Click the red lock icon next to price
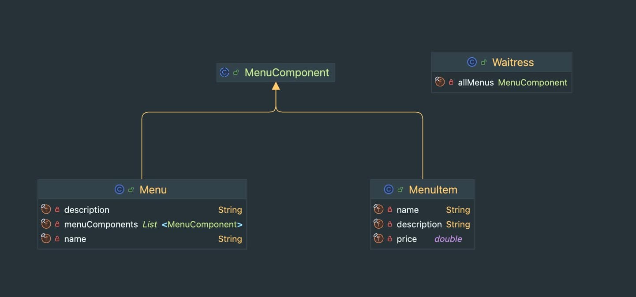This screenshot has height=297, width=636. tap(389, 239)
